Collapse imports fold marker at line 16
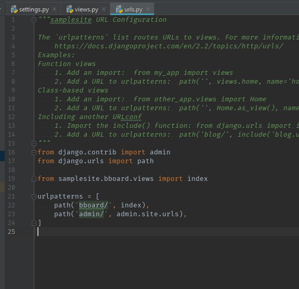 point(34,152)
